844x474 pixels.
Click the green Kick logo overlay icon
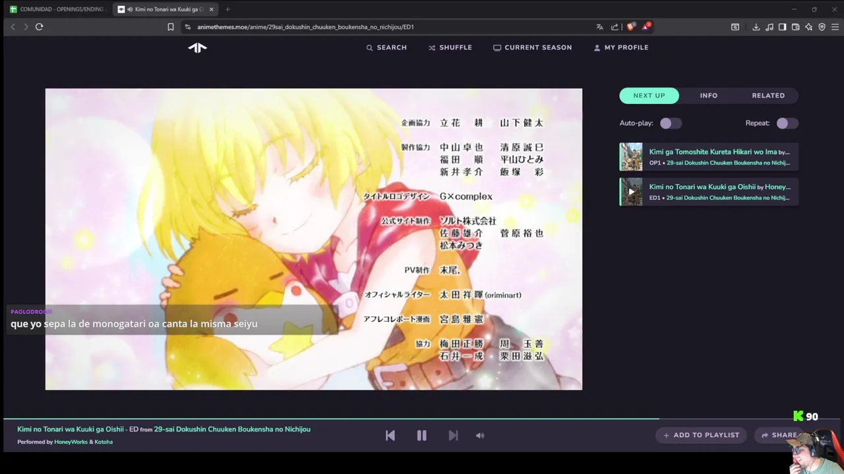(x=799, y=416)
